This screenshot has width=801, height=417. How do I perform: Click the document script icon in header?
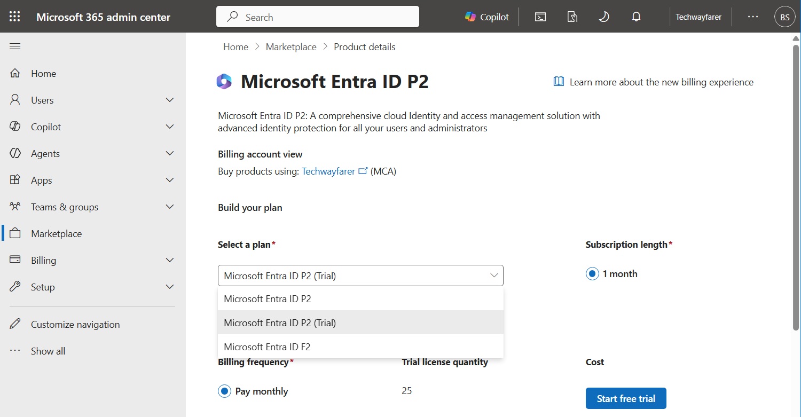[x=572, y=17]
